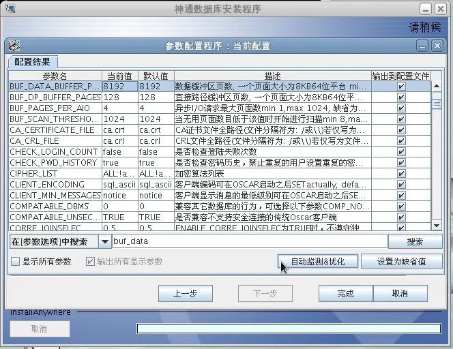Toggle output checkbox for BUF_PAGES_PER_AIO
The image size is (453, 349).
(401, 108)
